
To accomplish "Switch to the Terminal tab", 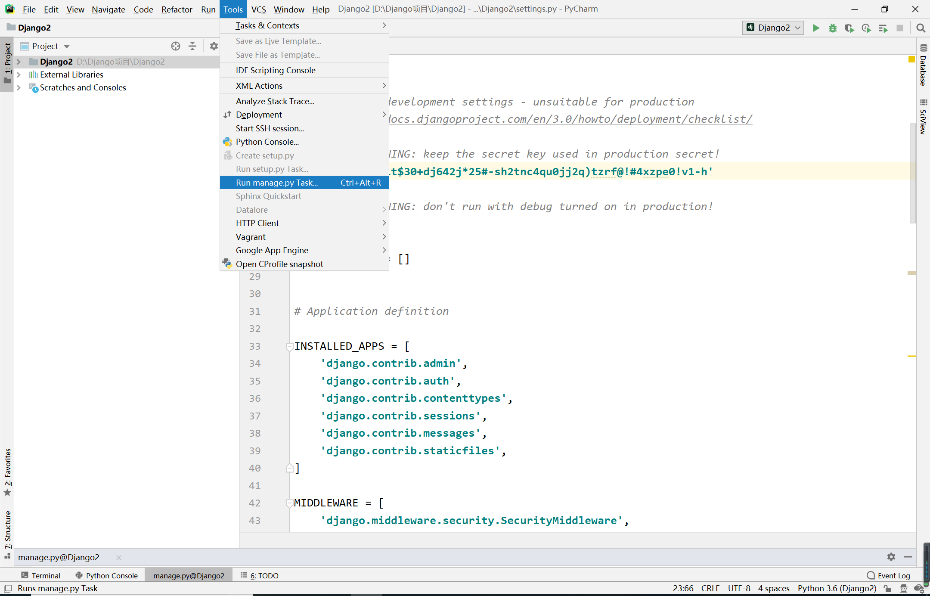I will tap(41, 575).
